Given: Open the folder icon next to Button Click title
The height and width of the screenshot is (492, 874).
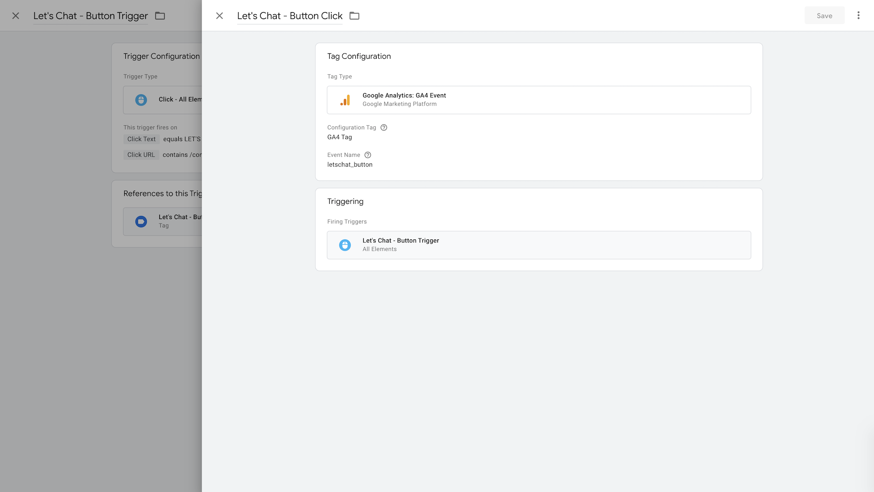Looking at the screenshot, I should (354, 16).
